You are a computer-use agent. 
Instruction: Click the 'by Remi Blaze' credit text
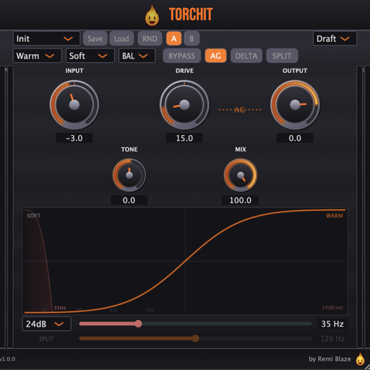point(330,359)
